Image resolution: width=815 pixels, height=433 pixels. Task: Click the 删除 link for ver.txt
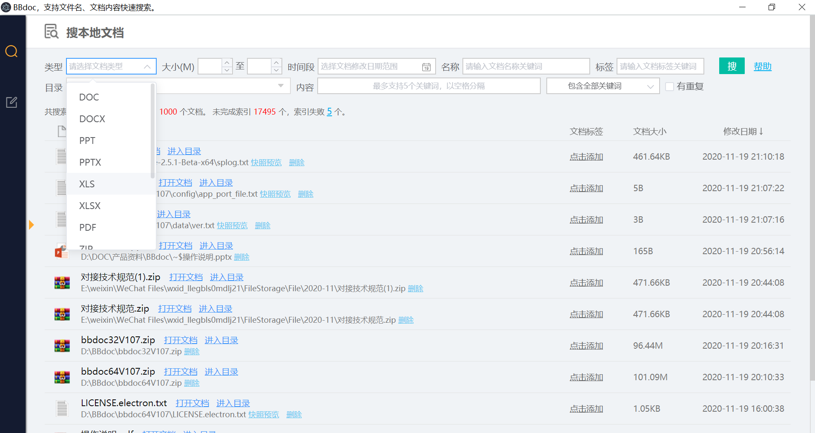[263, 226]
